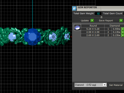
Task: Click the Gem Reporter panel icon
Action: 74,9
